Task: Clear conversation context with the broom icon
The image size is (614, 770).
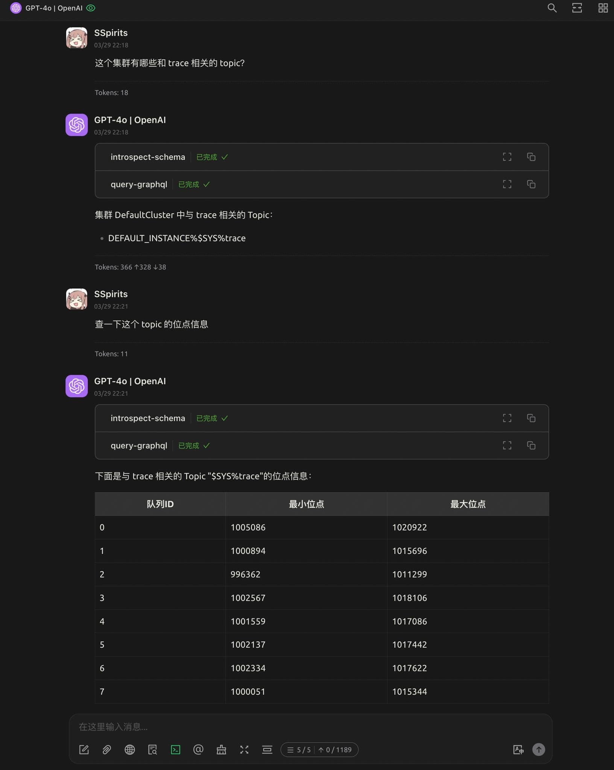Action: [x=221, y=750]
